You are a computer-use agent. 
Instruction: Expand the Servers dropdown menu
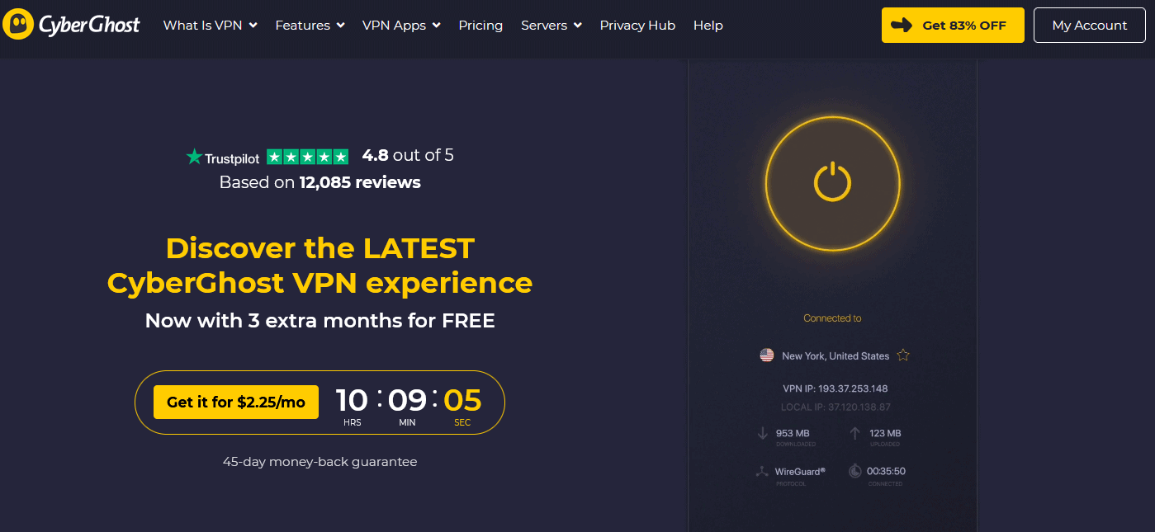point(551,26)
